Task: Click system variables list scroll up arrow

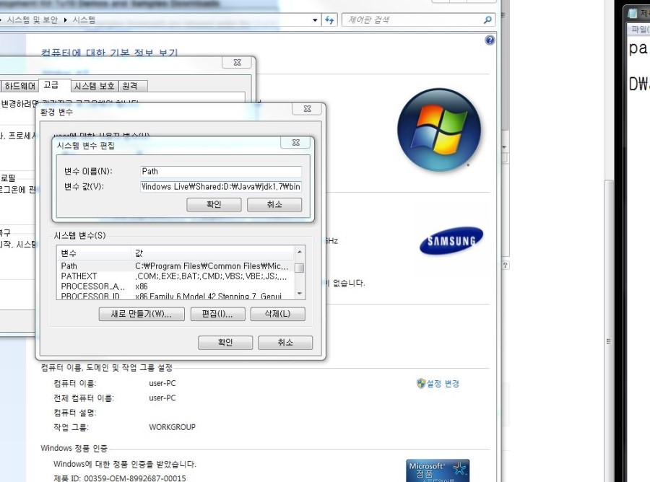Action: click(299, 252)
